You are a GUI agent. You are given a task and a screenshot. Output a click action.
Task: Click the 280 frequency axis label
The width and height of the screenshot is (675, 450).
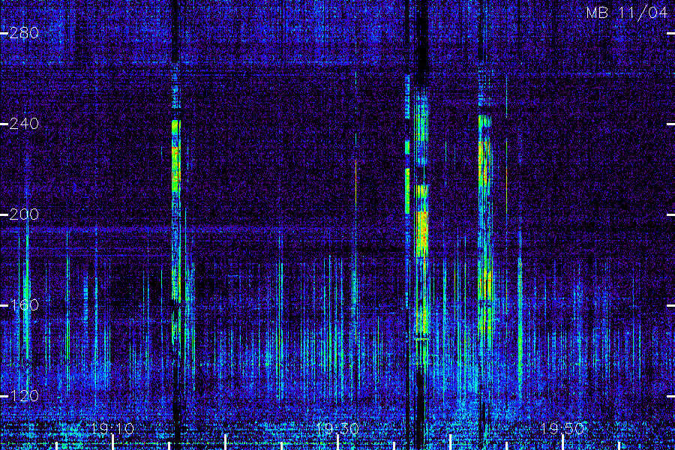[x=24, y=33]
